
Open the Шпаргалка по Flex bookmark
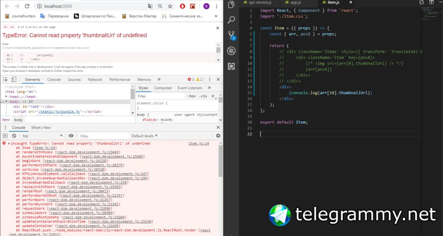point(95,16)
